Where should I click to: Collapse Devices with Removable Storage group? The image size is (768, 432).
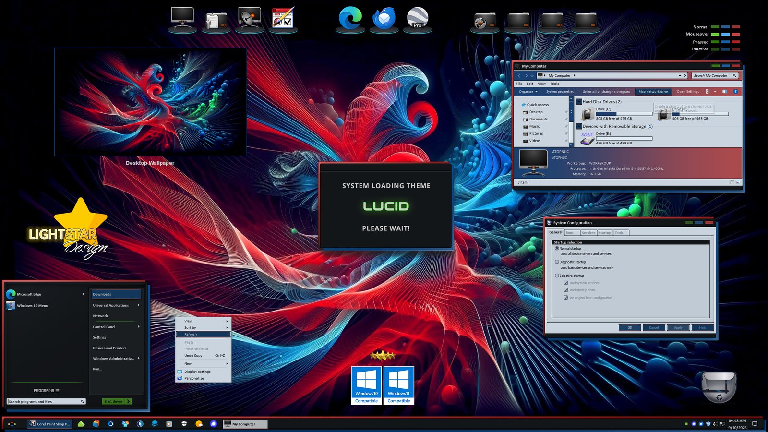(x=579, y=126)
